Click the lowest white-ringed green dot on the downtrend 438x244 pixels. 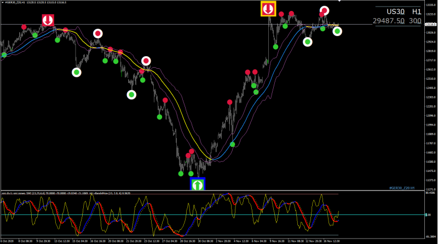131,94
